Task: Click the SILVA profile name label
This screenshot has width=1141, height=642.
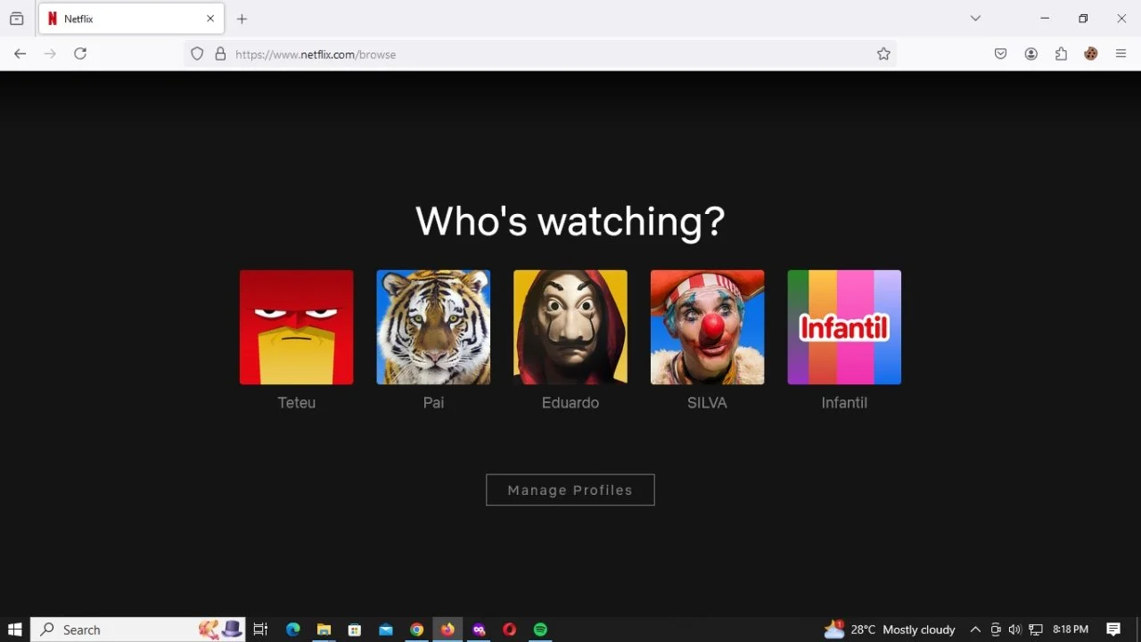Action: tap(707, 403)
